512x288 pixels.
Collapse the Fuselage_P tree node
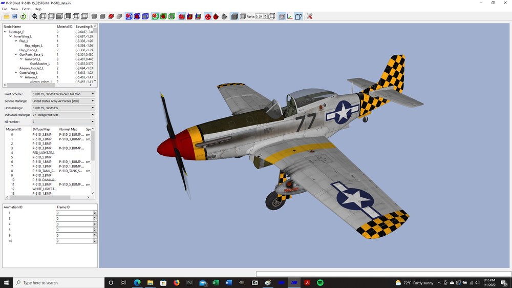(x=5, y=32)
